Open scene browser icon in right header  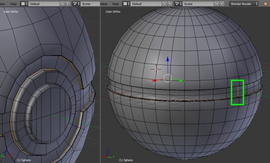point(178,4)
